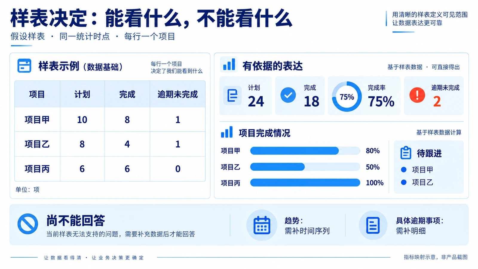Viewport: 478px width, 269px height.
Task: Click the 项目乙 50% progress bar
Action: click(x=305, y=167)
